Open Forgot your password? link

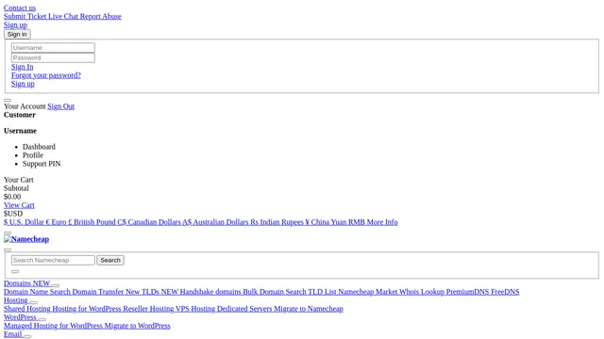(46, 75)
